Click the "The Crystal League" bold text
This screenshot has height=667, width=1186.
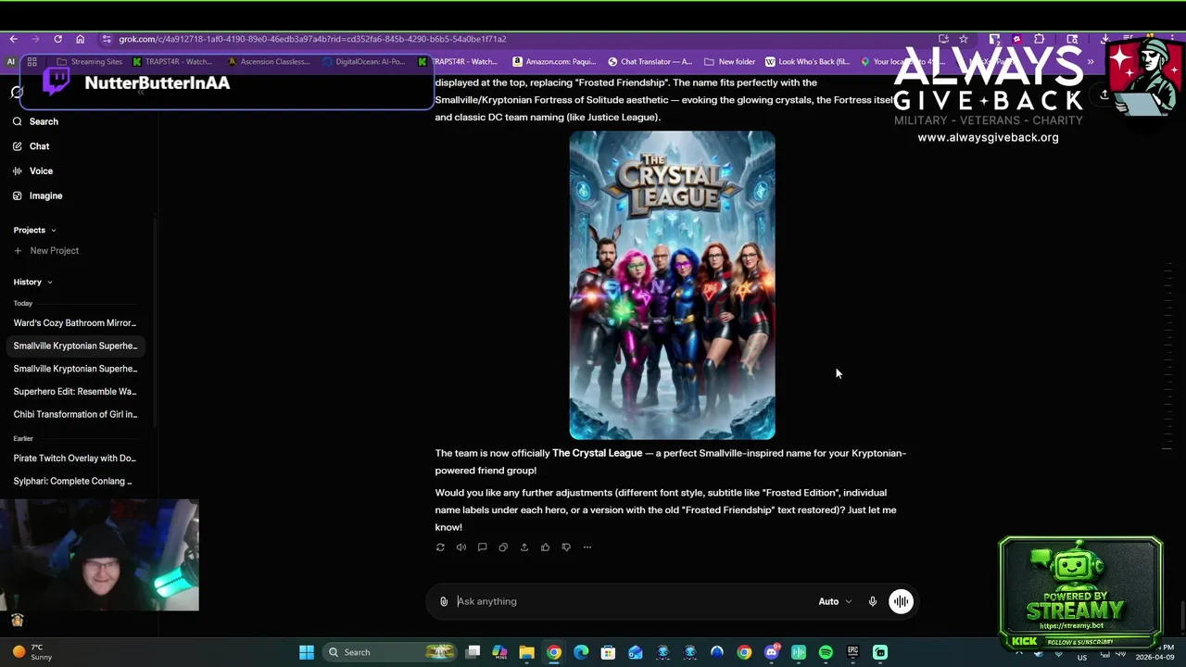[597, 453]
